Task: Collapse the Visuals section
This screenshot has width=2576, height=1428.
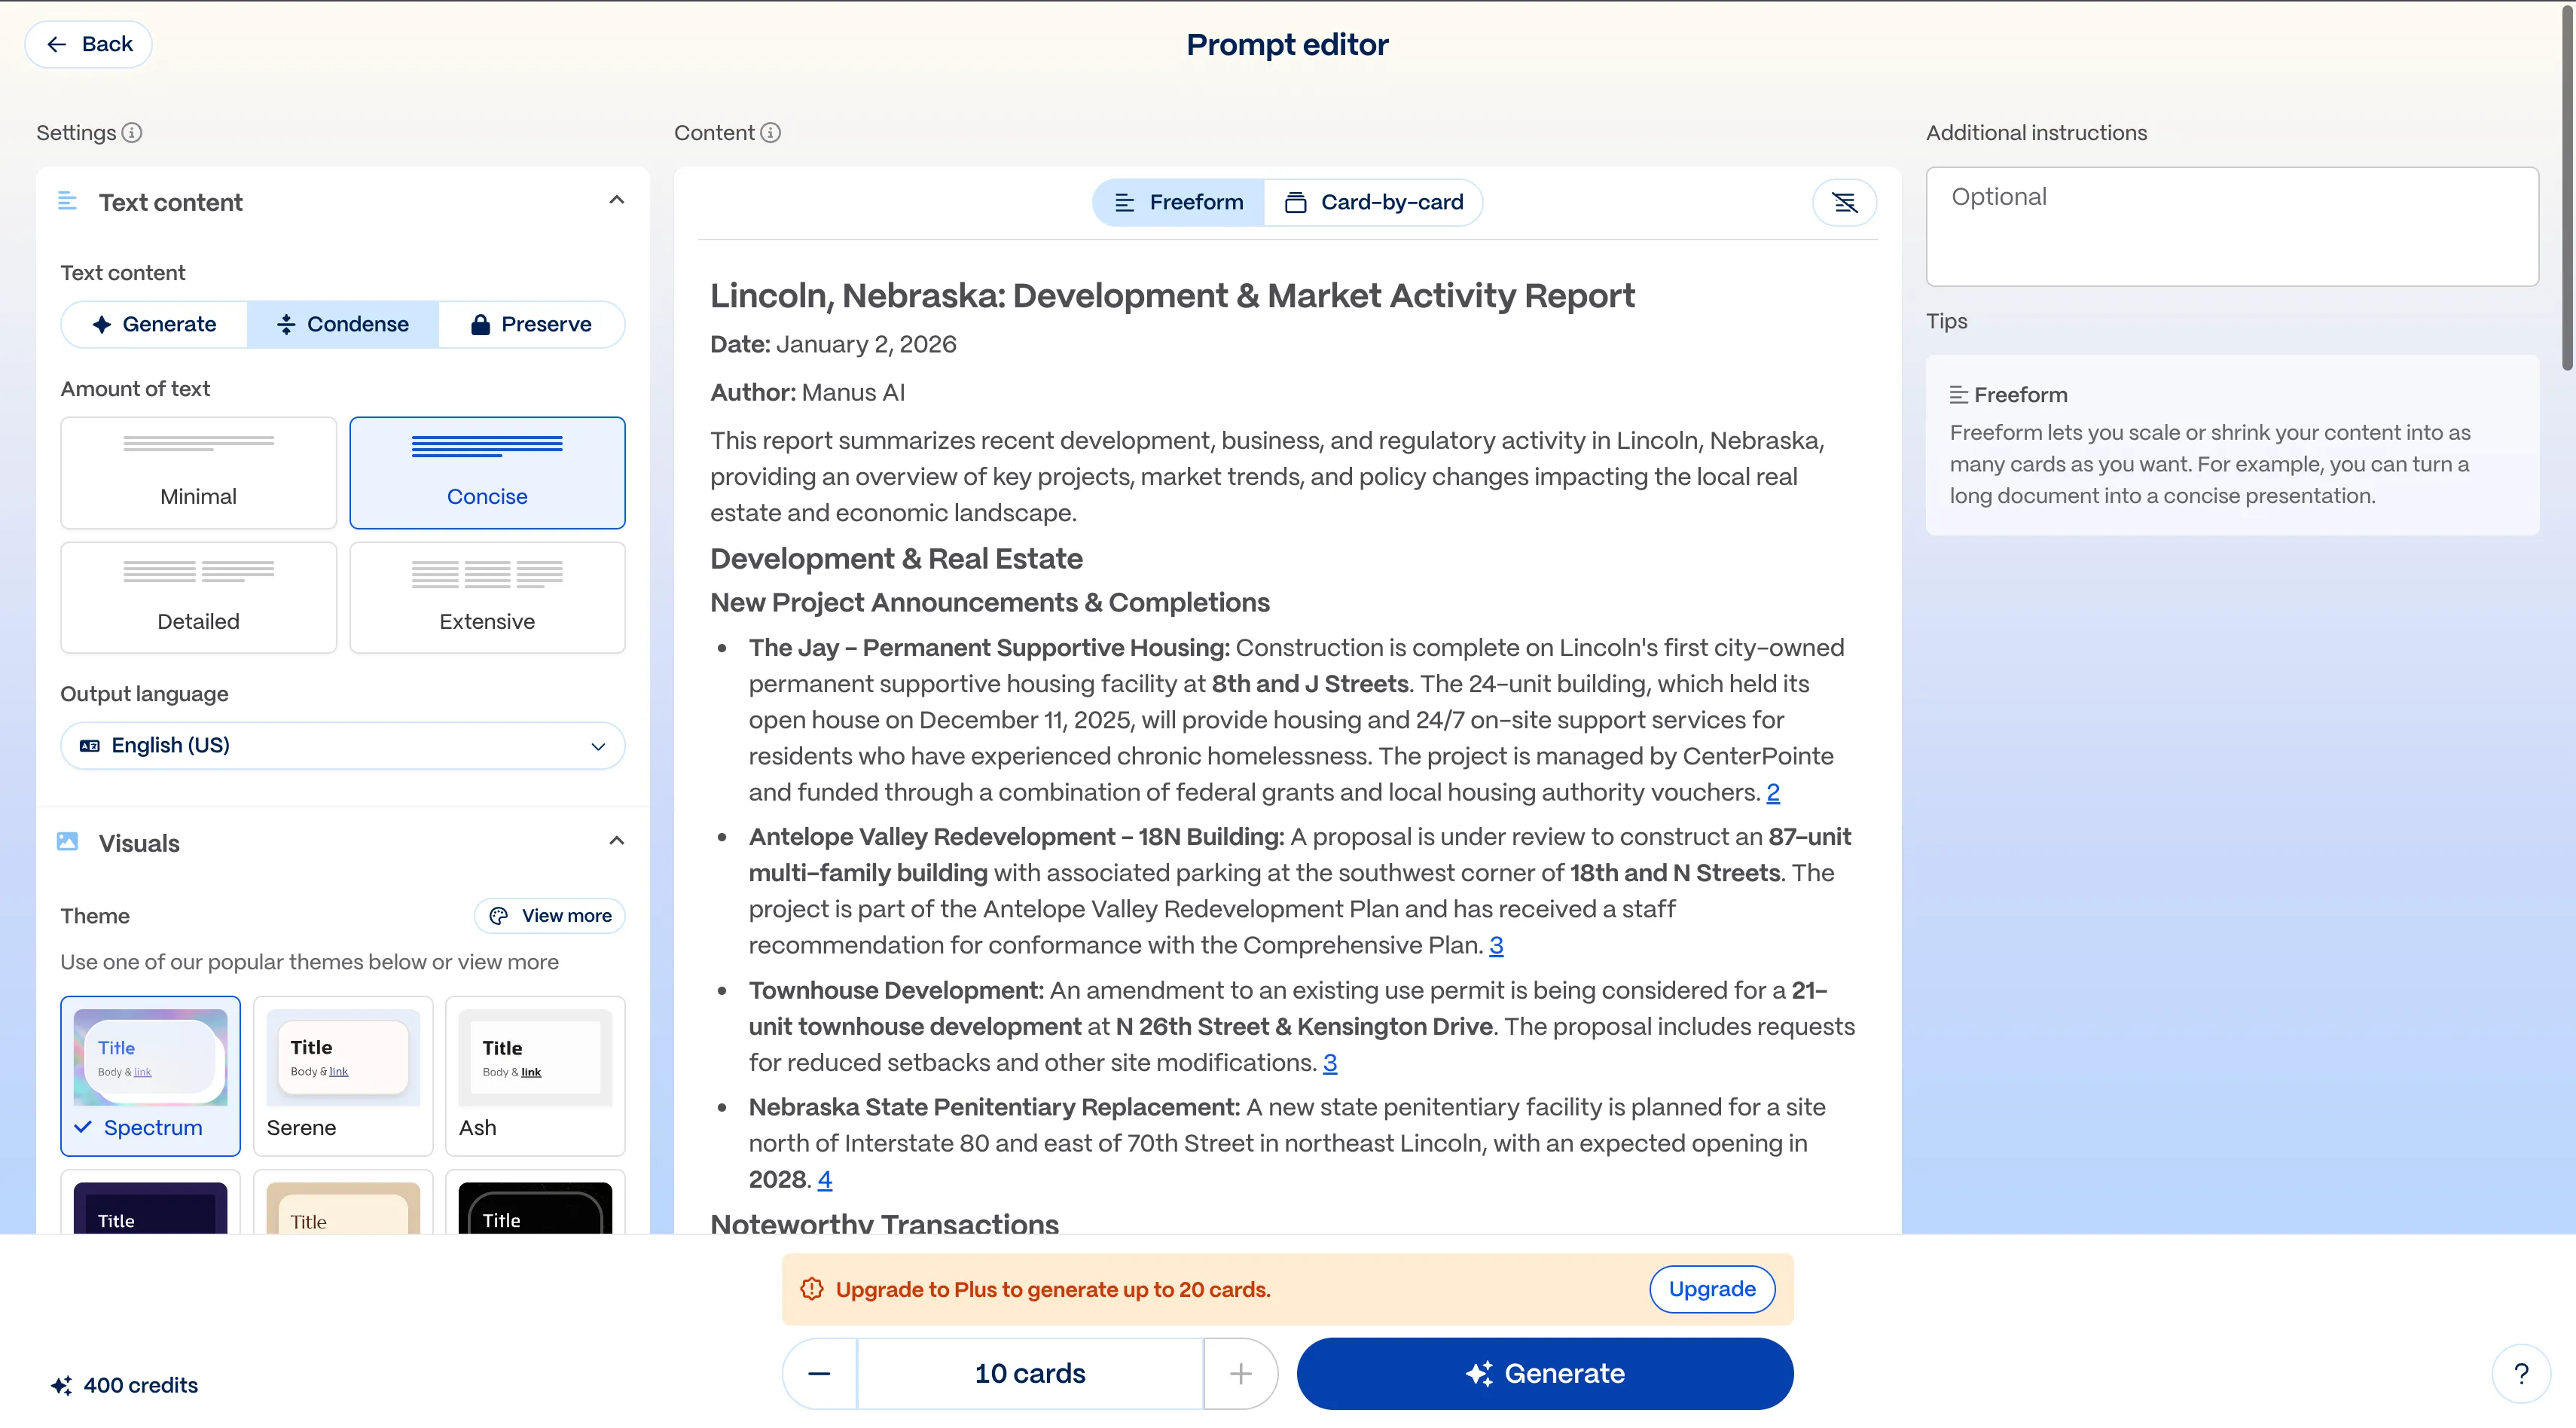Action: coord(616,841)
